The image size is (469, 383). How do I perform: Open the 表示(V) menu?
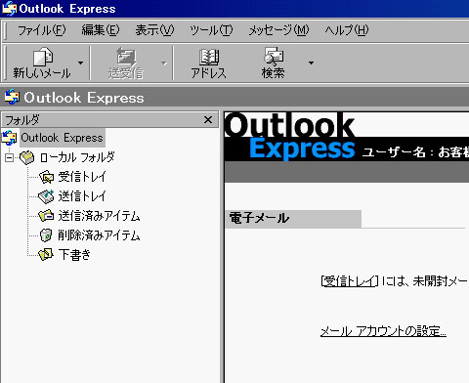point(154,30)
